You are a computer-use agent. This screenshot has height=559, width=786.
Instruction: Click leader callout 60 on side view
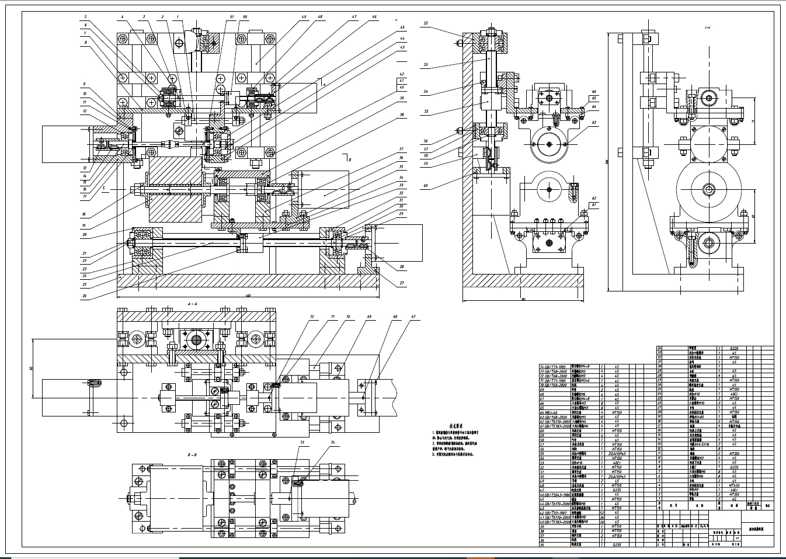426,186
